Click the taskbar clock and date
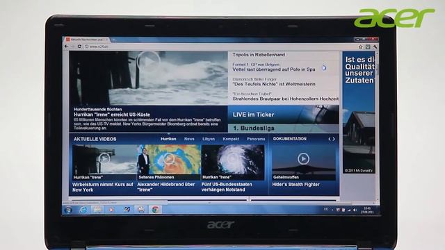The image size is (445, 250). (367, 210)
